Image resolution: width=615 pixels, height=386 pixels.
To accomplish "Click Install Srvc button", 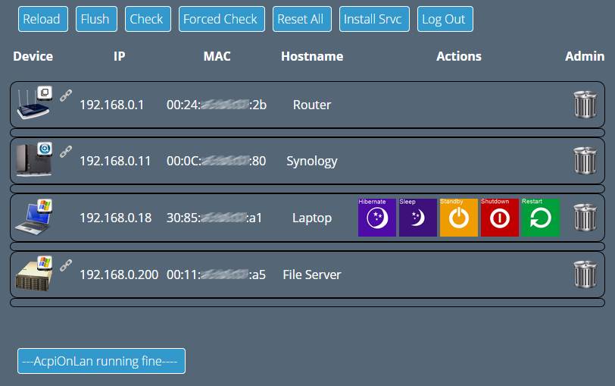I will 374,19.
